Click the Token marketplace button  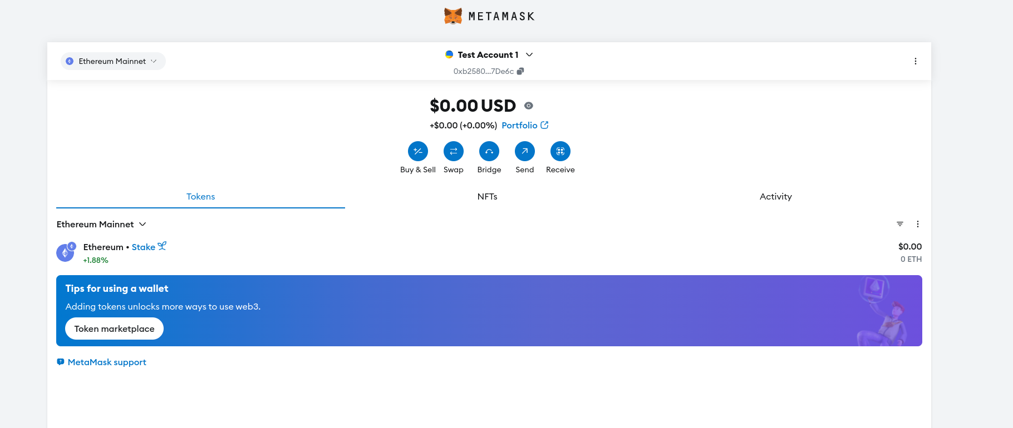point(115,329)
